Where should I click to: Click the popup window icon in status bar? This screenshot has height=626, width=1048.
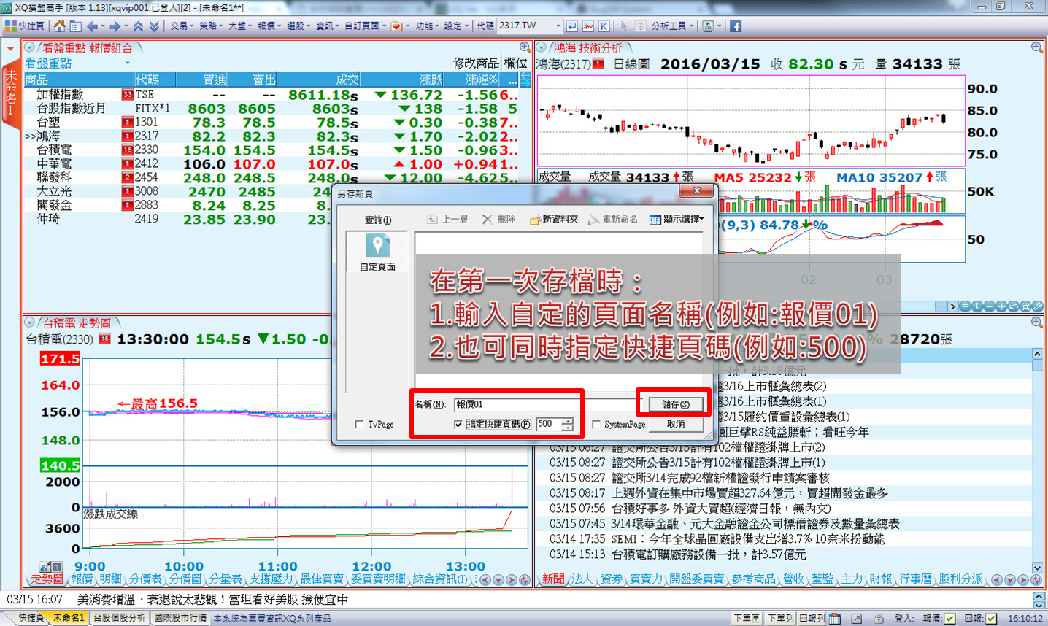tap(857, 618)
